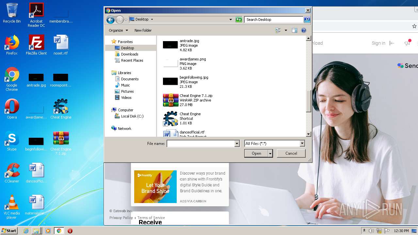Click the Frontify ad image
Image resolution: width=418 pixels, height=235 pixels.
pos(155,187)
